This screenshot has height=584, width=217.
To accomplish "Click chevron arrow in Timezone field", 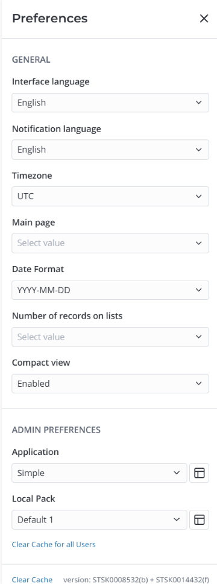I will pyautogui.click(x=199, y=196).
